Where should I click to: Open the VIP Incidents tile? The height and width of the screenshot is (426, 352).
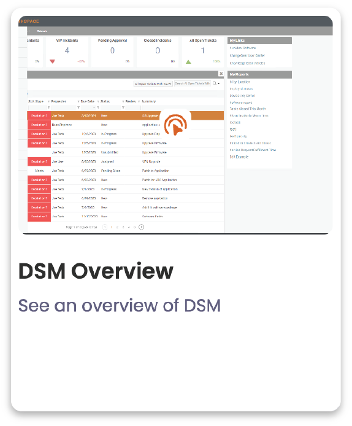(x=67, y=52)
